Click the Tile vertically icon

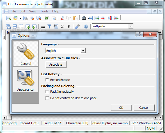21,26
